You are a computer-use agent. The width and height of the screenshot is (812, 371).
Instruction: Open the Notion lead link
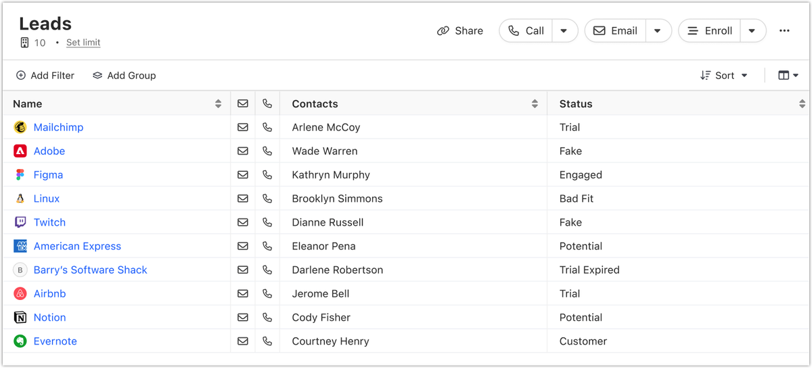pos(49,317)
